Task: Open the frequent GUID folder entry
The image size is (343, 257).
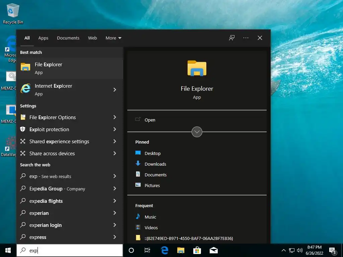Action: tap(184, 238)
